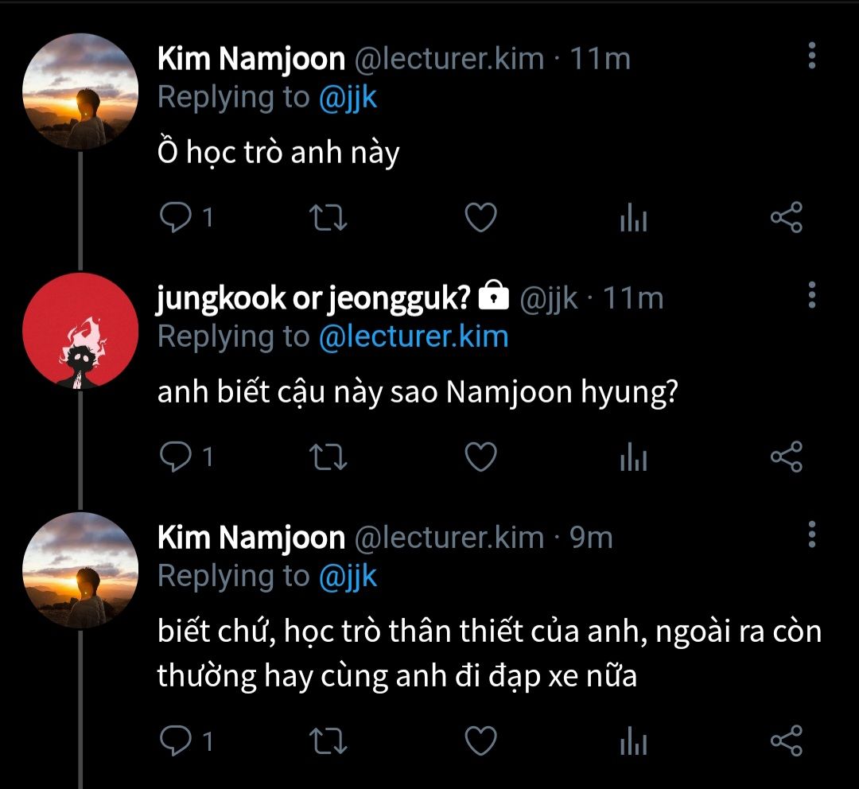859x789 pixels.
Task: Open more options for the 9m tweet
Action: pos(811,534)
